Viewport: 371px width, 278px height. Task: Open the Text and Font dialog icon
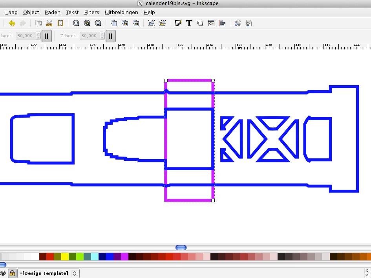tap(189, 23)
